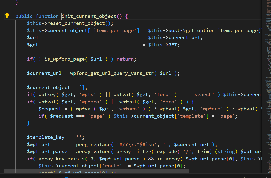Click the 'search' string literal
271x178 pixels.
(203, 95)
